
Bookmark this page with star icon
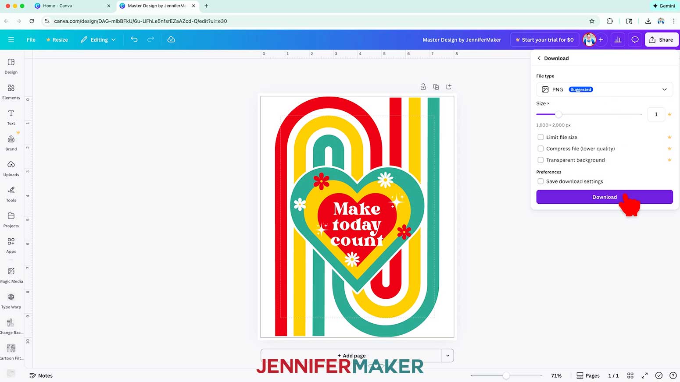coord(592,21)
